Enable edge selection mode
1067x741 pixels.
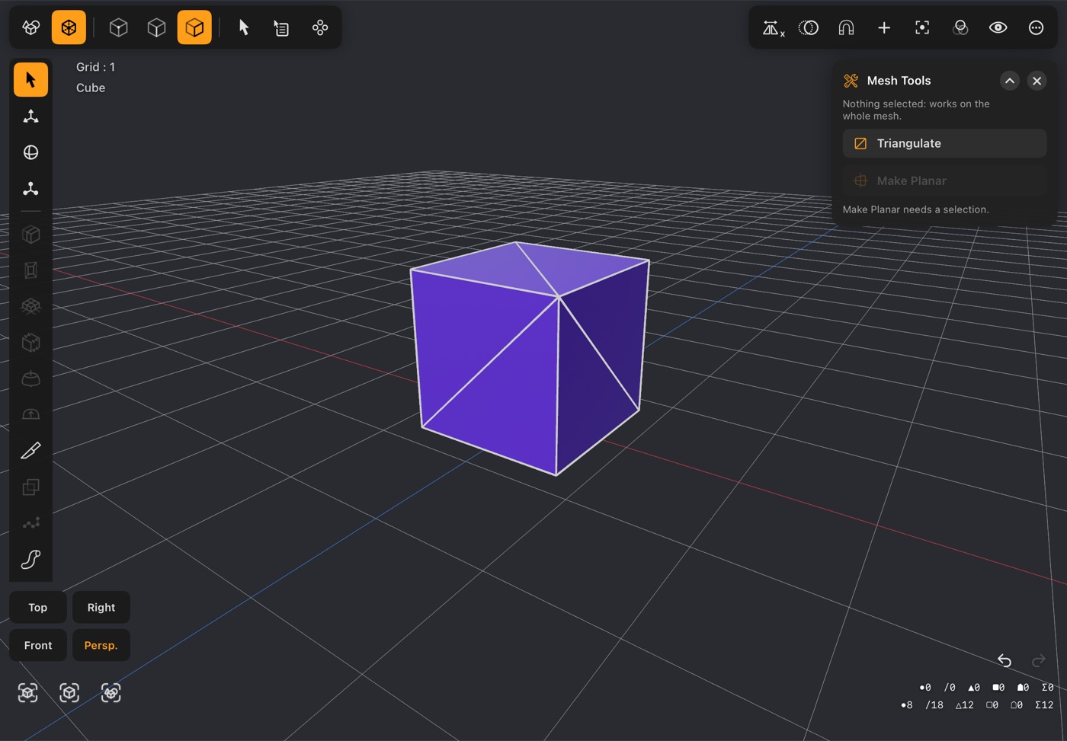coord(156,27)
